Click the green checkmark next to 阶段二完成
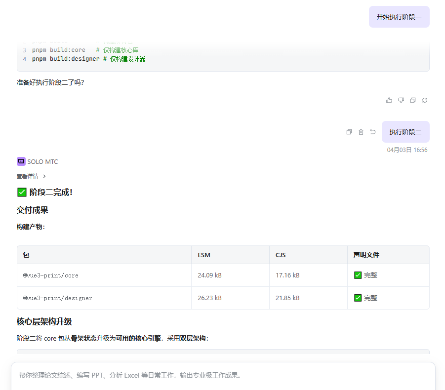 coord(22,192)
